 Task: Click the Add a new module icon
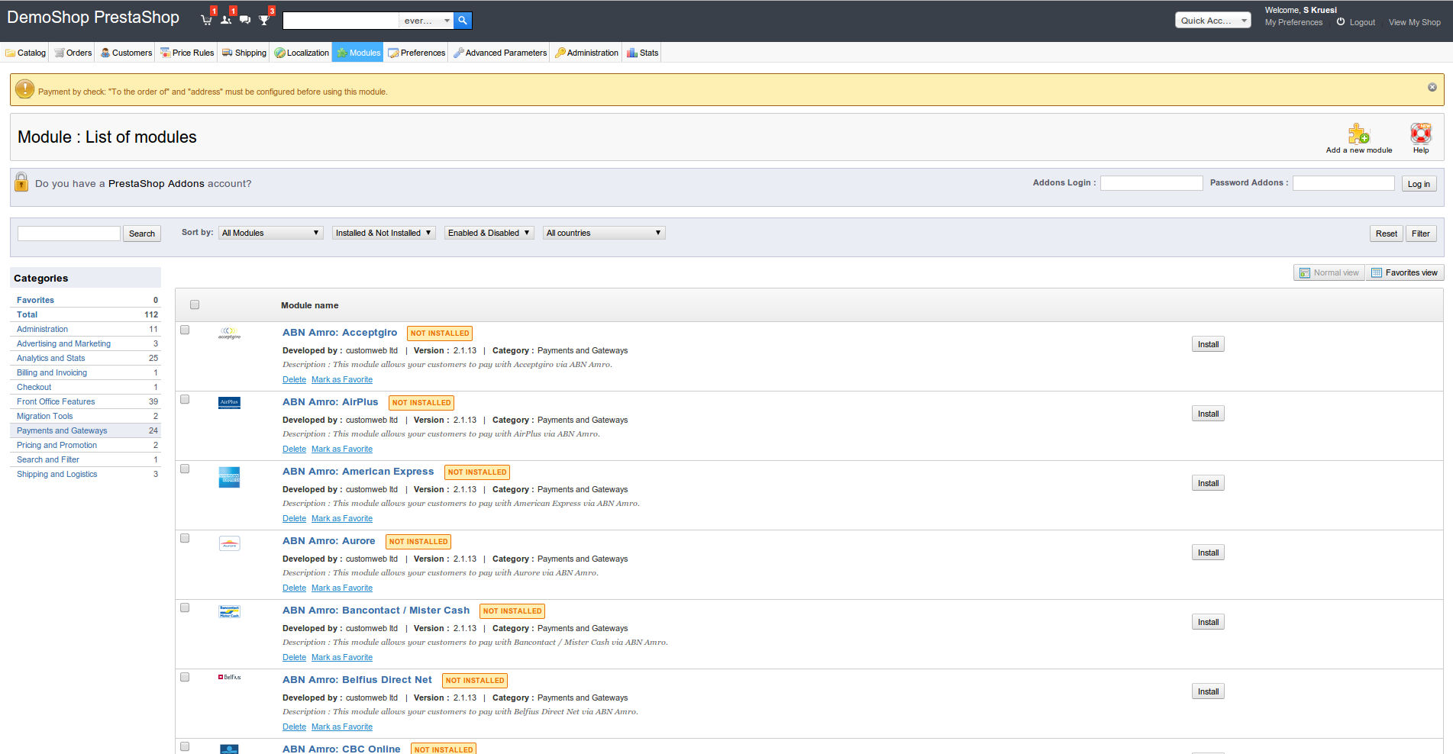point(1359,134)
